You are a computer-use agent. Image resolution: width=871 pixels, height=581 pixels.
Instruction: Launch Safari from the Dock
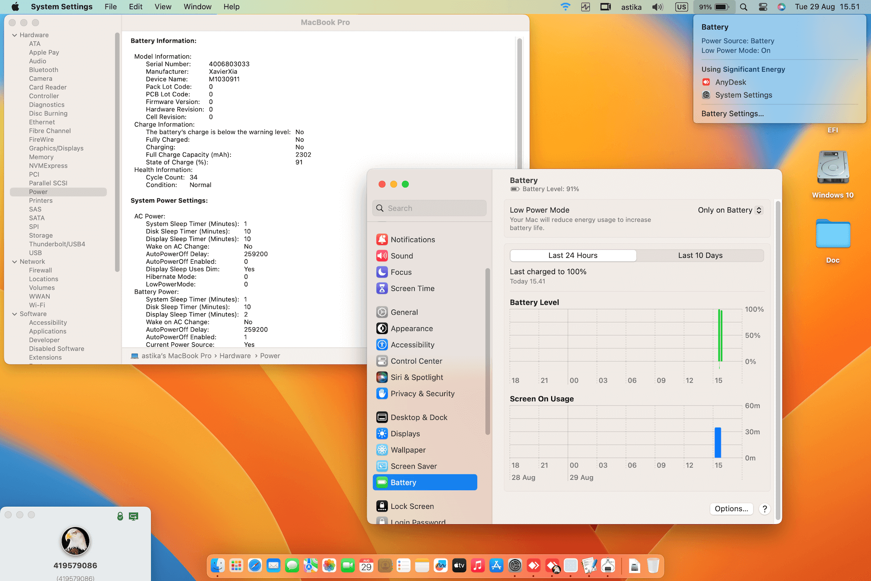tap(255, 566)
